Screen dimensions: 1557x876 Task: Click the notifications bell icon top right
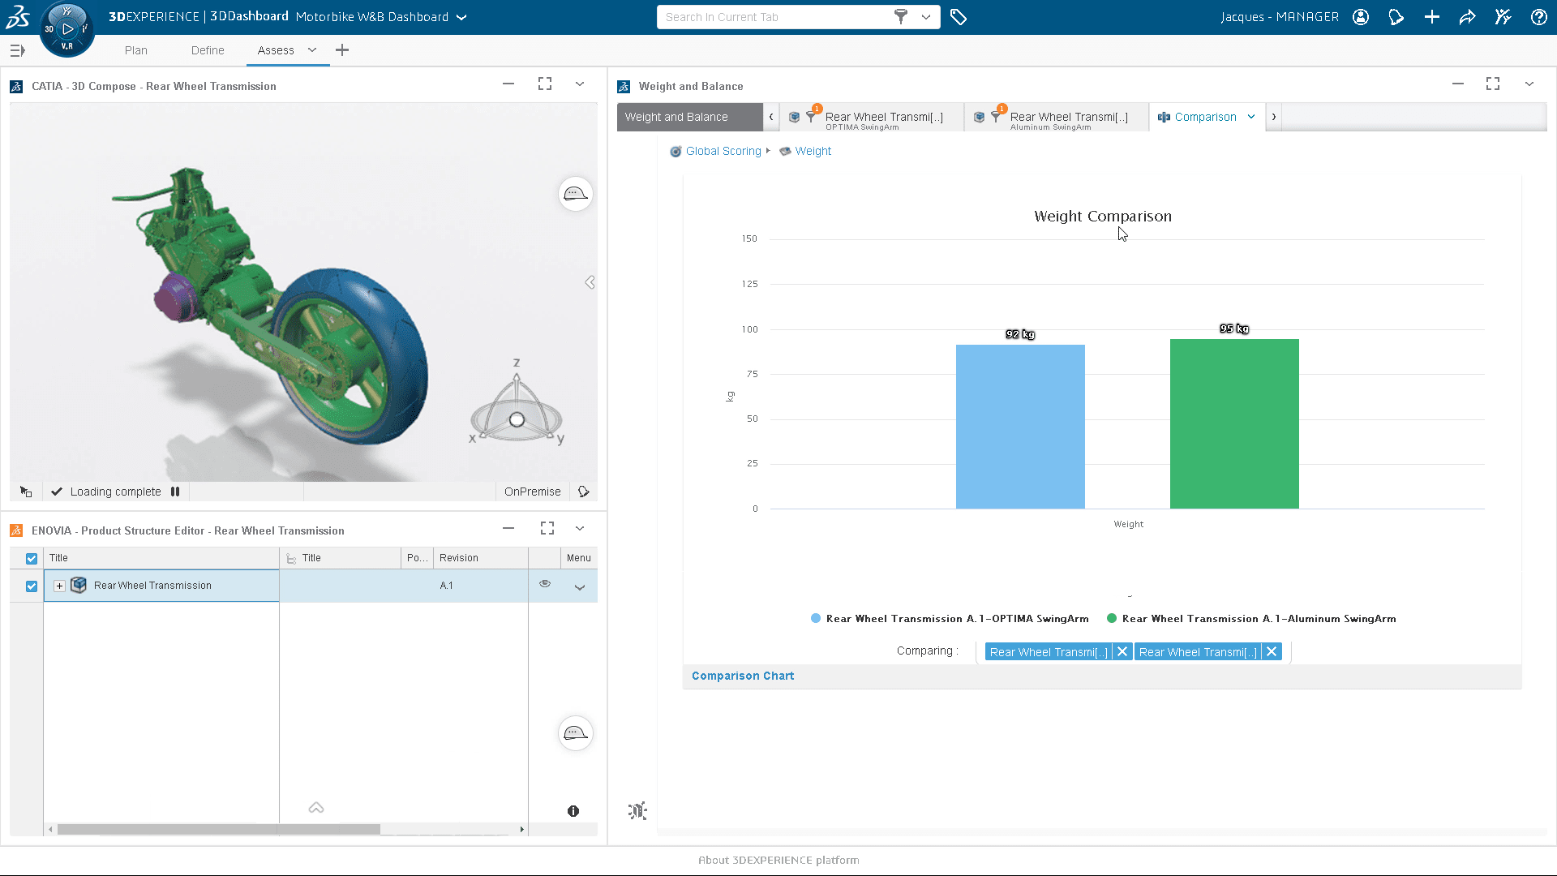click(1396, 16)
